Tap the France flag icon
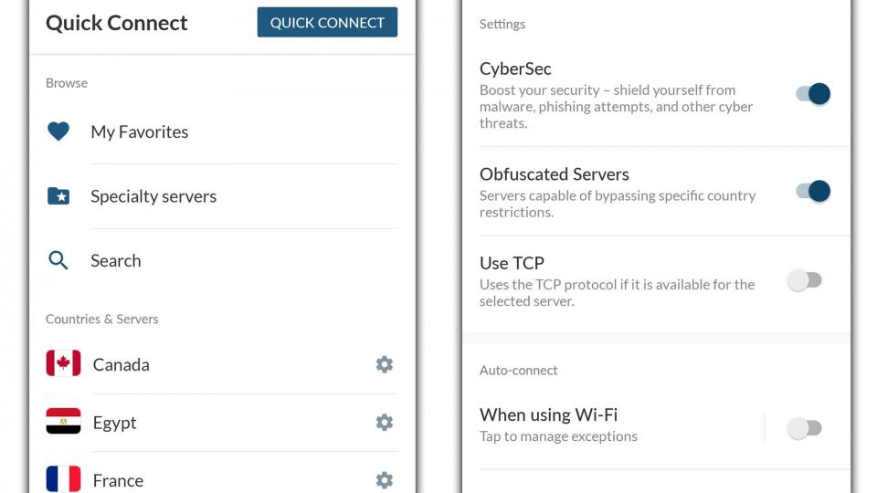 (63, 479)
